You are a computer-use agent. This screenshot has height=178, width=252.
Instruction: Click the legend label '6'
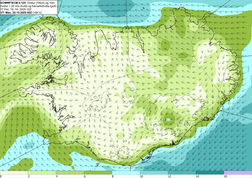coord(85,176)
